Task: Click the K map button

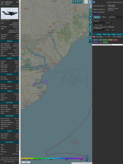Action: point(90,20)
